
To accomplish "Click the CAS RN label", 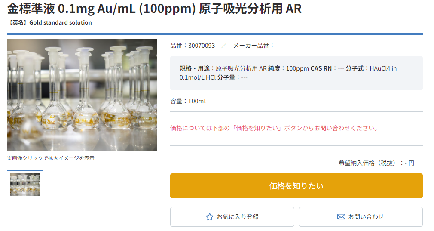I will tap(321, 68).
